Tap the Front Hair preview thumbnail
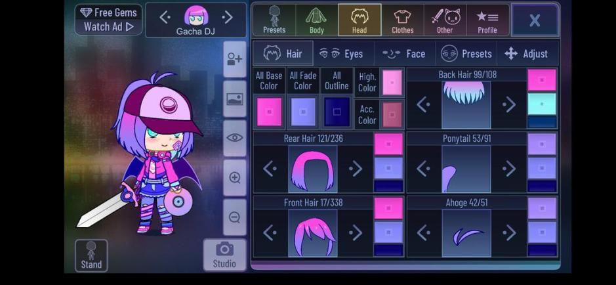Screen dimensions: 616x285 pos(313,233)
